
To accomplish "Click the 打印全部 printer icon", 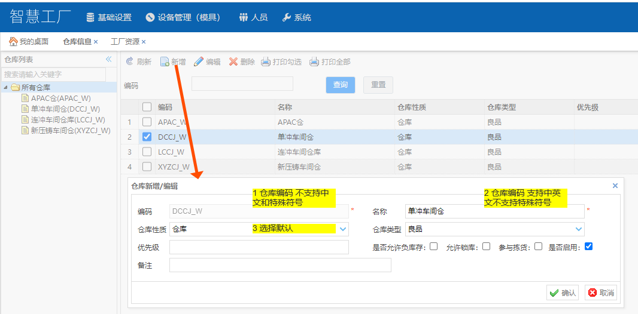I will (314, 61).
